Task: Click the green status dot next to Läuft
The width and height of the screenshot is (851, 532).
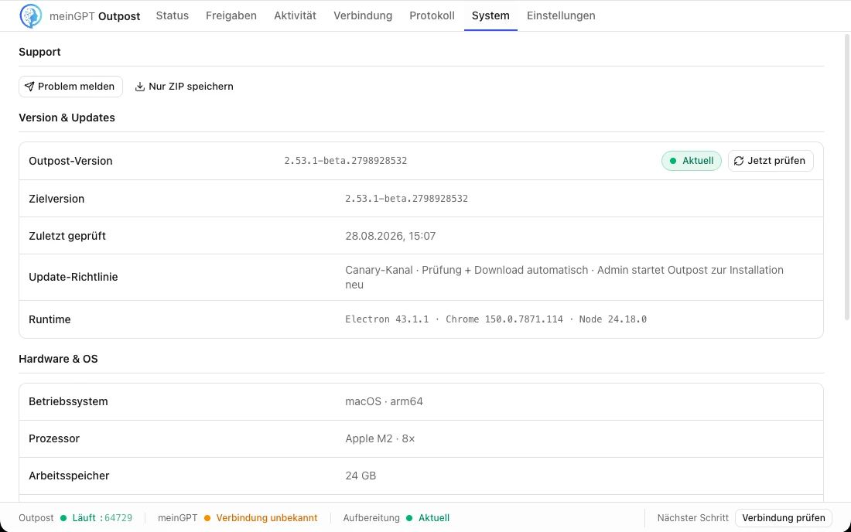Action: 63,518
